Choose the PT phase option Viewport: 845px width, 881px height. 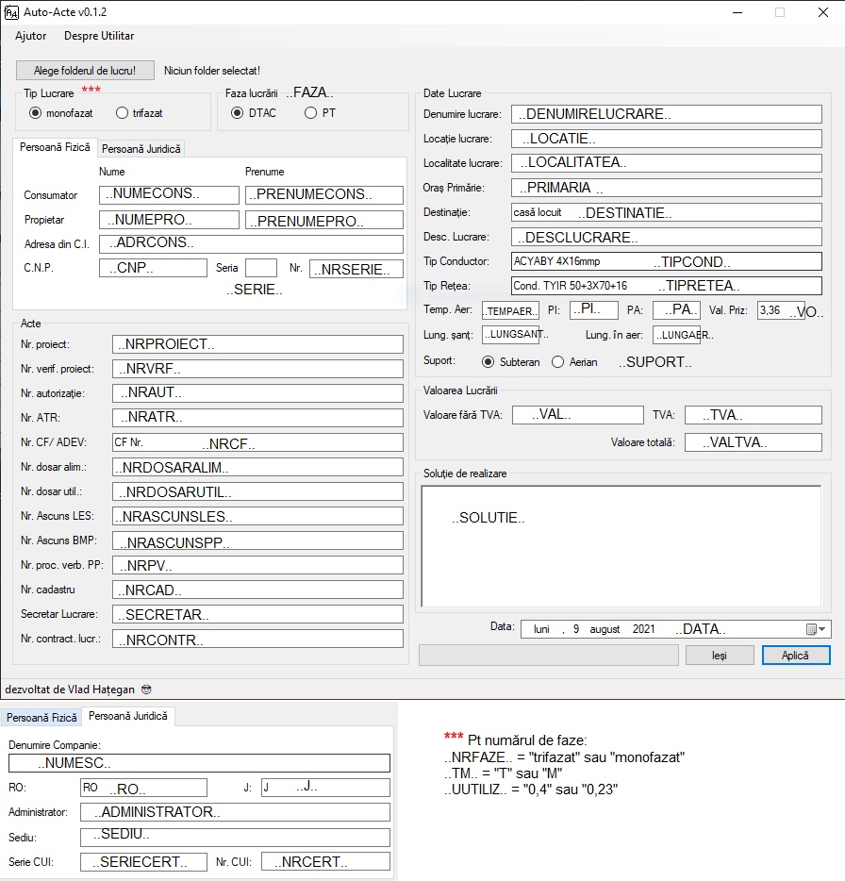pos(311,113)
